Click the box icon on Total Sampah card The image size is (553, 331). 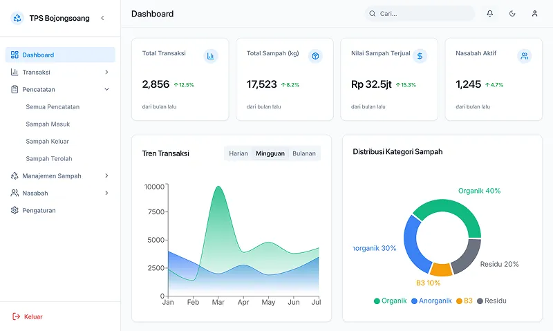pyautogui.click(x=315, y=56)
